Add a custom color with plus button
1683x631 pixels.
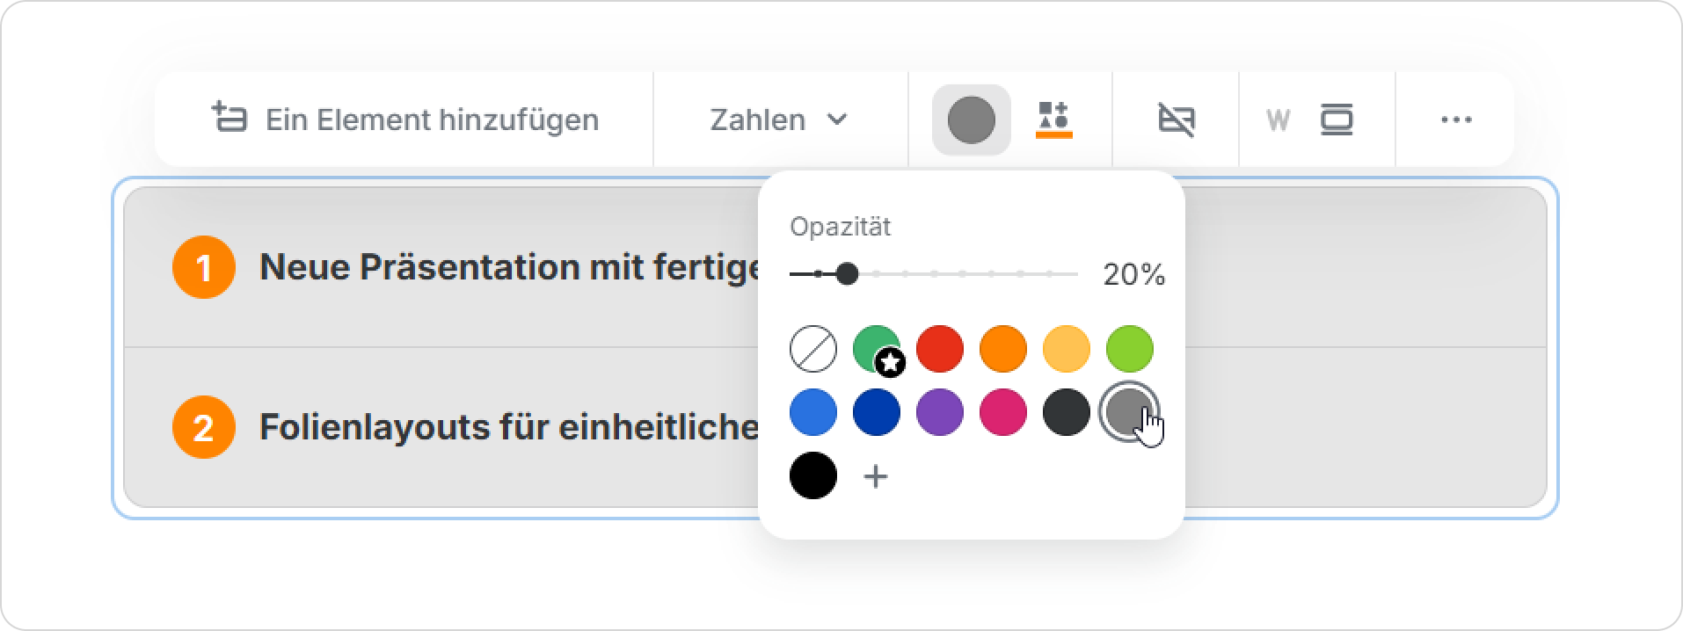click(x=876, y=476)
